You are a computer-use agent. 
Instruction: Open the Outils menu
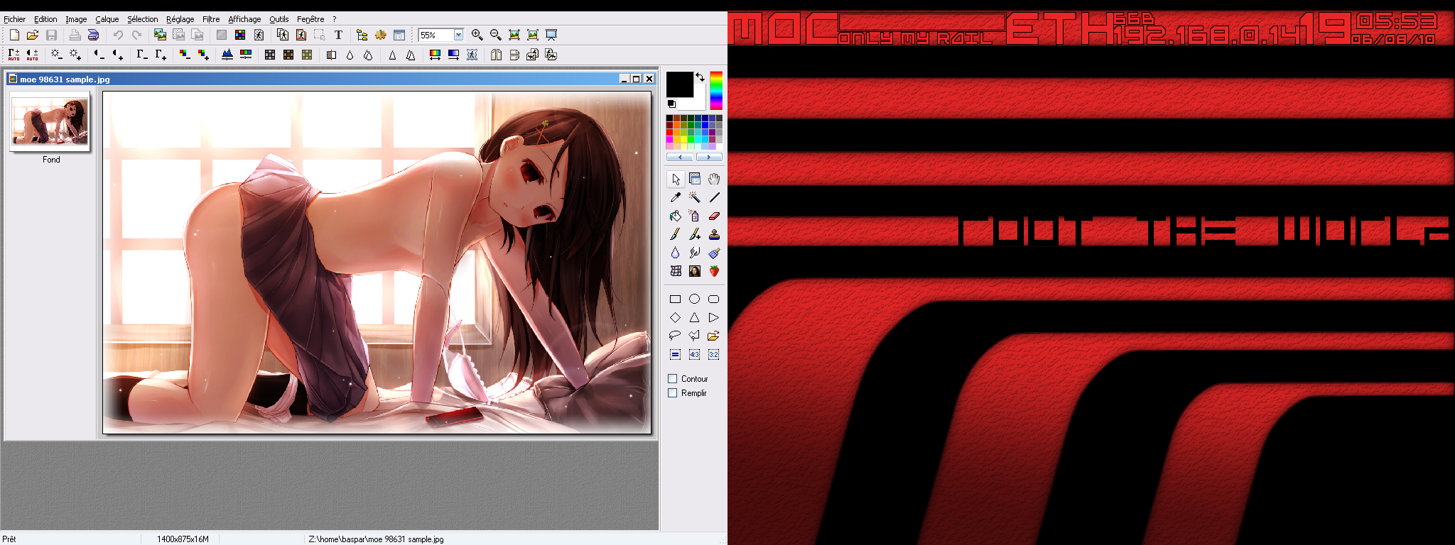pos(279,19)
